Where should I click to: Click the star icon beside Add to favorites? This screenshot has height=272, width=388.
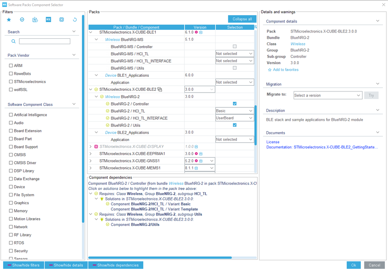click(270, 70)
